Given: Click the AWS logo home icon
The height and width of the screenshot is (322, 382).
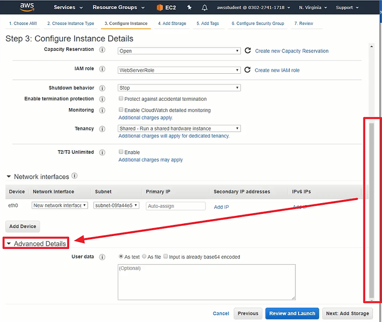Looking at the screenshot, I should coord(27,7).
